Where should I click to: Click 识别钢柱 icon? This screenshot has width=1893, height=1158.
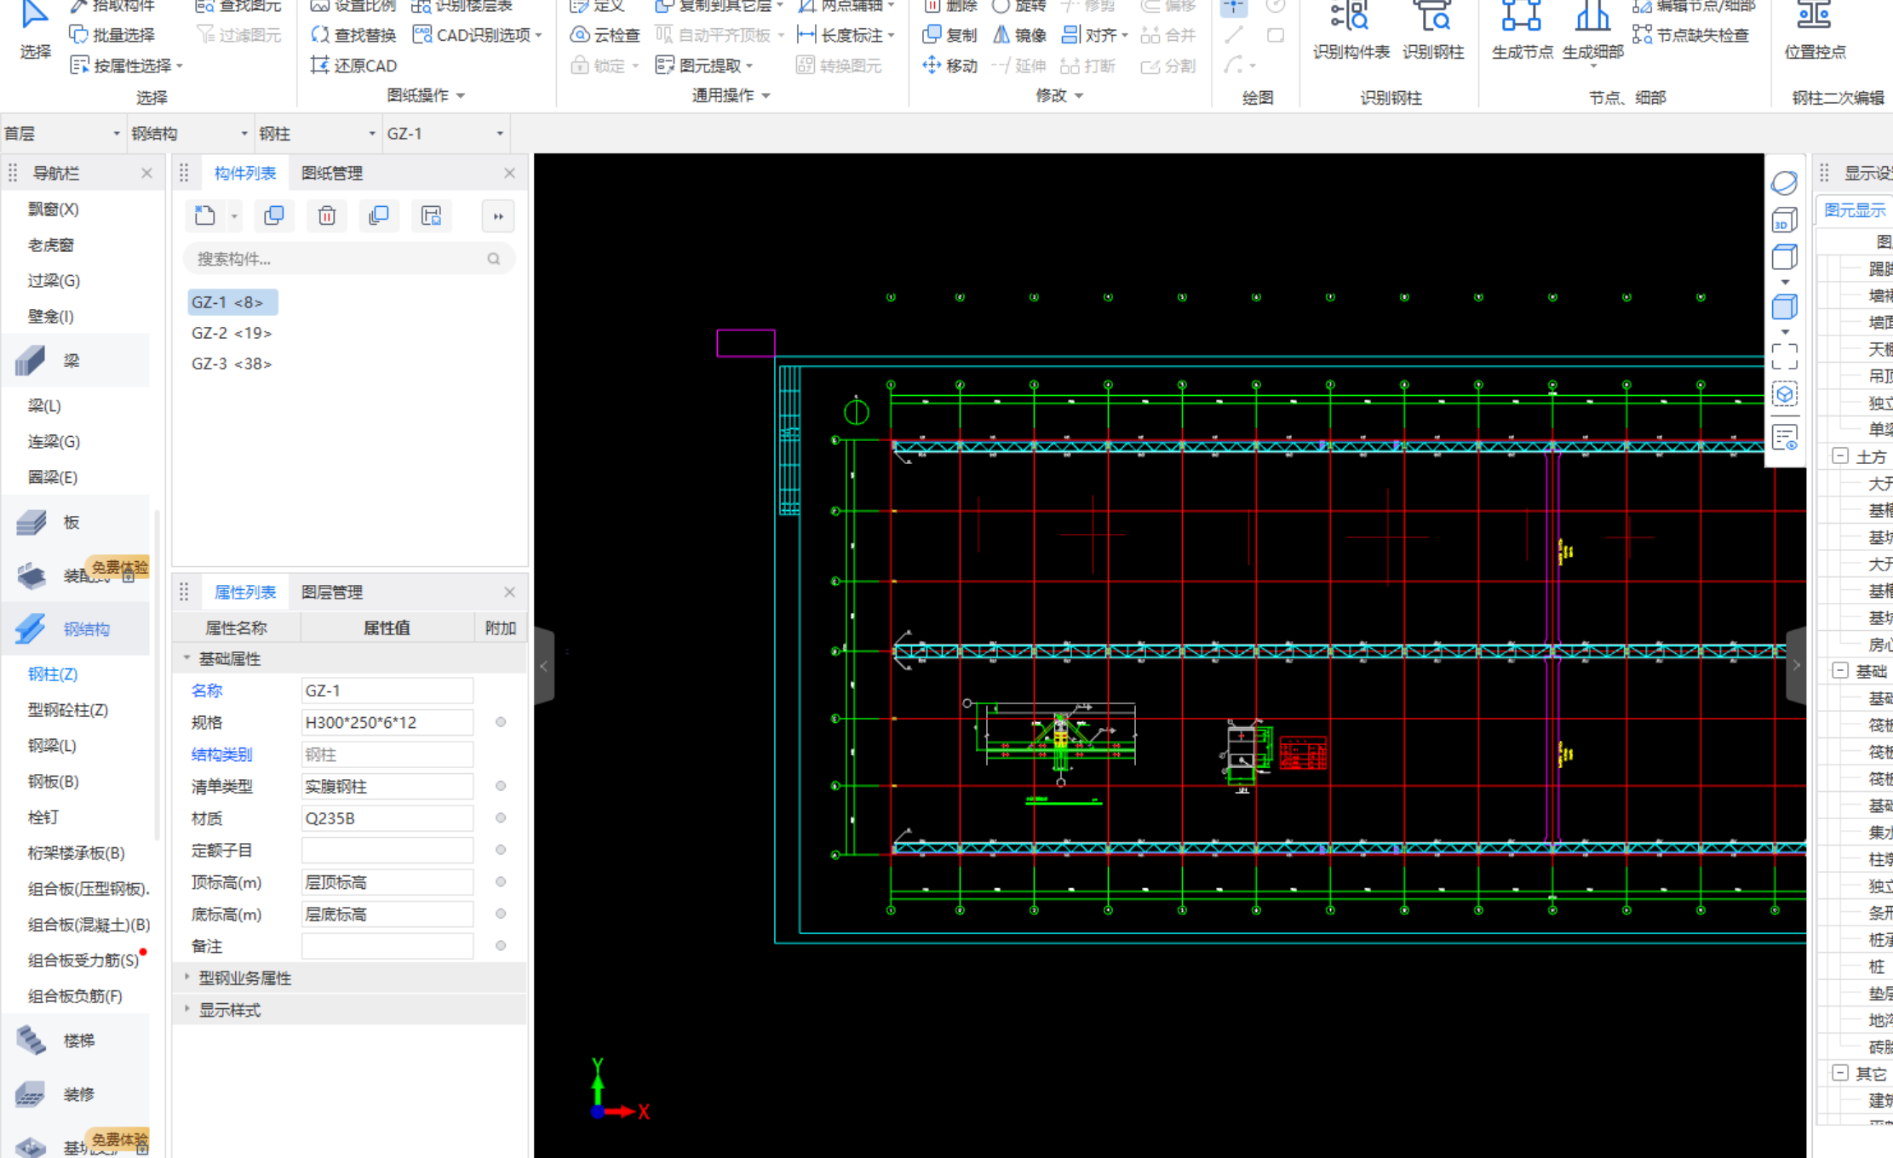click(1433, 31)
